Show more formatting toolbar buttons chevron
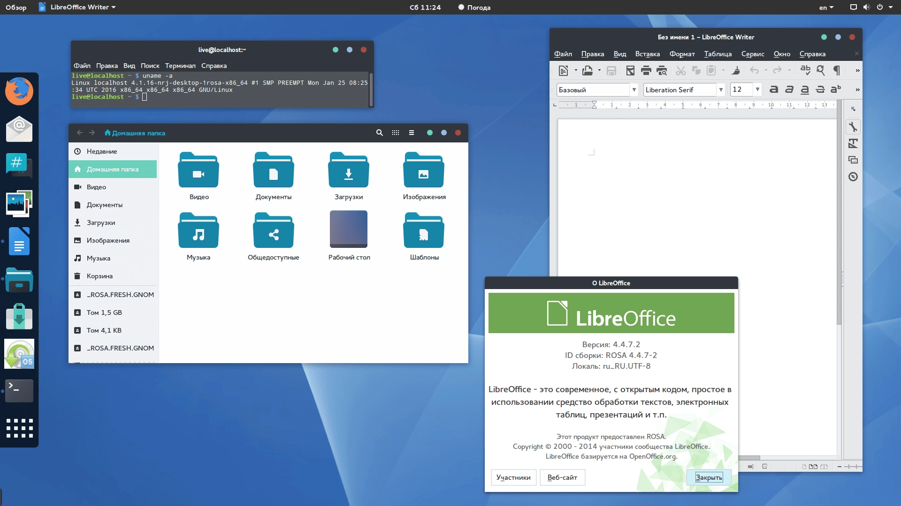This screenshot has width=901, height=506. (857, 89)
